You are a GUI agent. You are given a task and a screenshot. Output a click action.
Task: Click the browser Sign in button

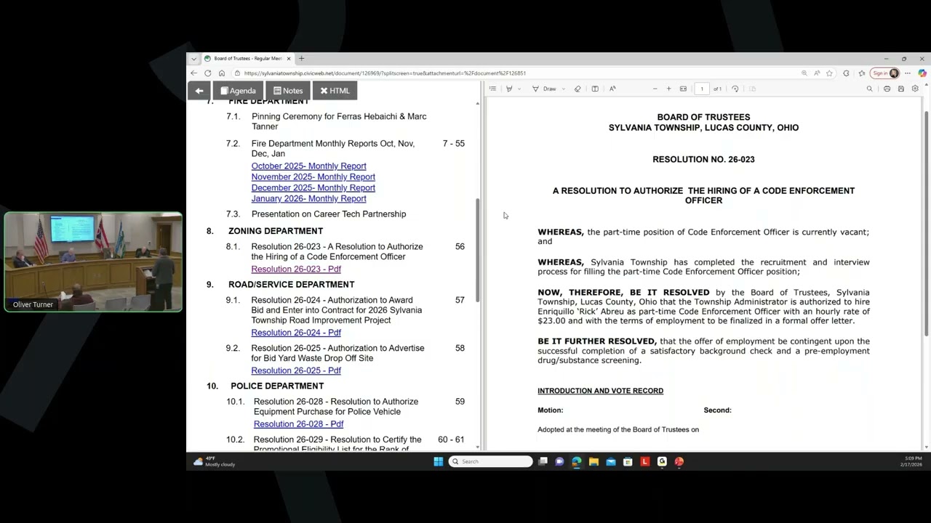[x=884, y=73]
